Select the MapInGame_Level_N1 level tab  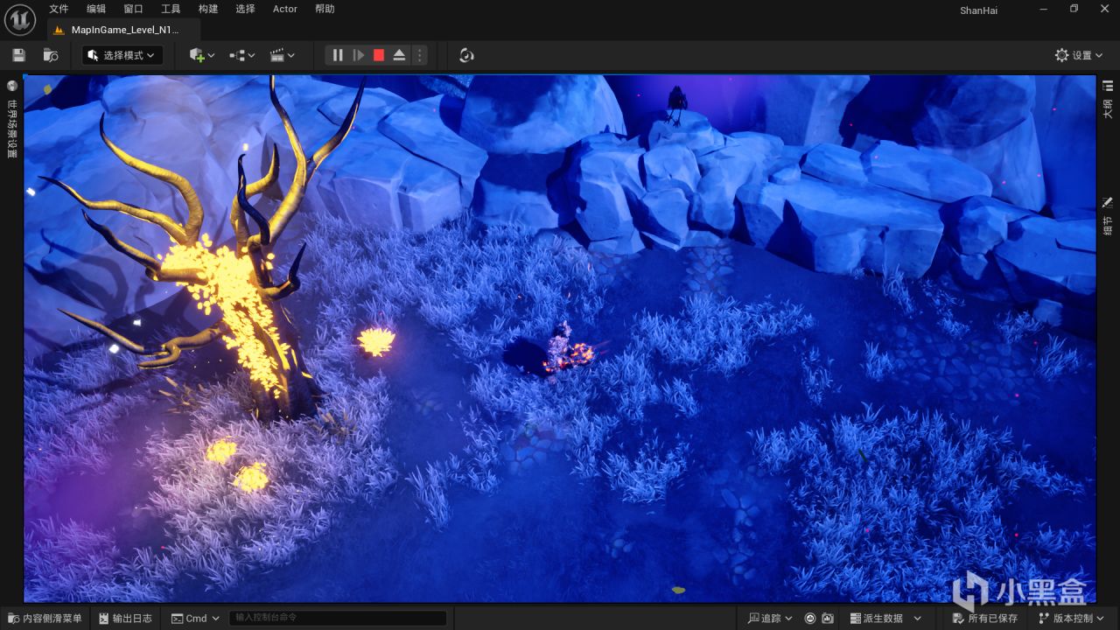123,29
